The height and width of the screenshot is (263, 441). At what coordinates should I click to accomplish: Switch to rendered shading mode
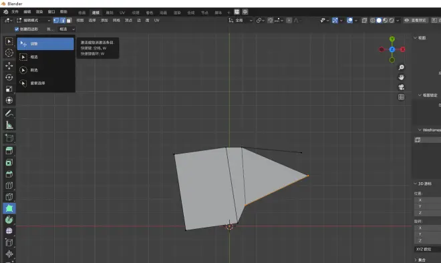pos(391,20)
